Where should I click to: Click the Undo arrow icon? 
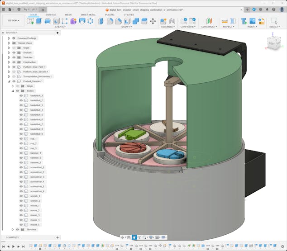coord(25,9)
